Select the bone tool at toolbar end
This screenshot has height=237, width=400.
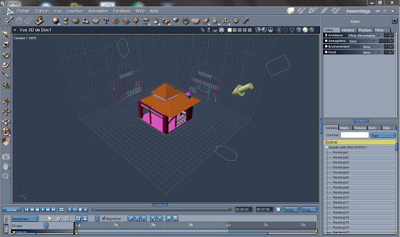coord(246,21)
